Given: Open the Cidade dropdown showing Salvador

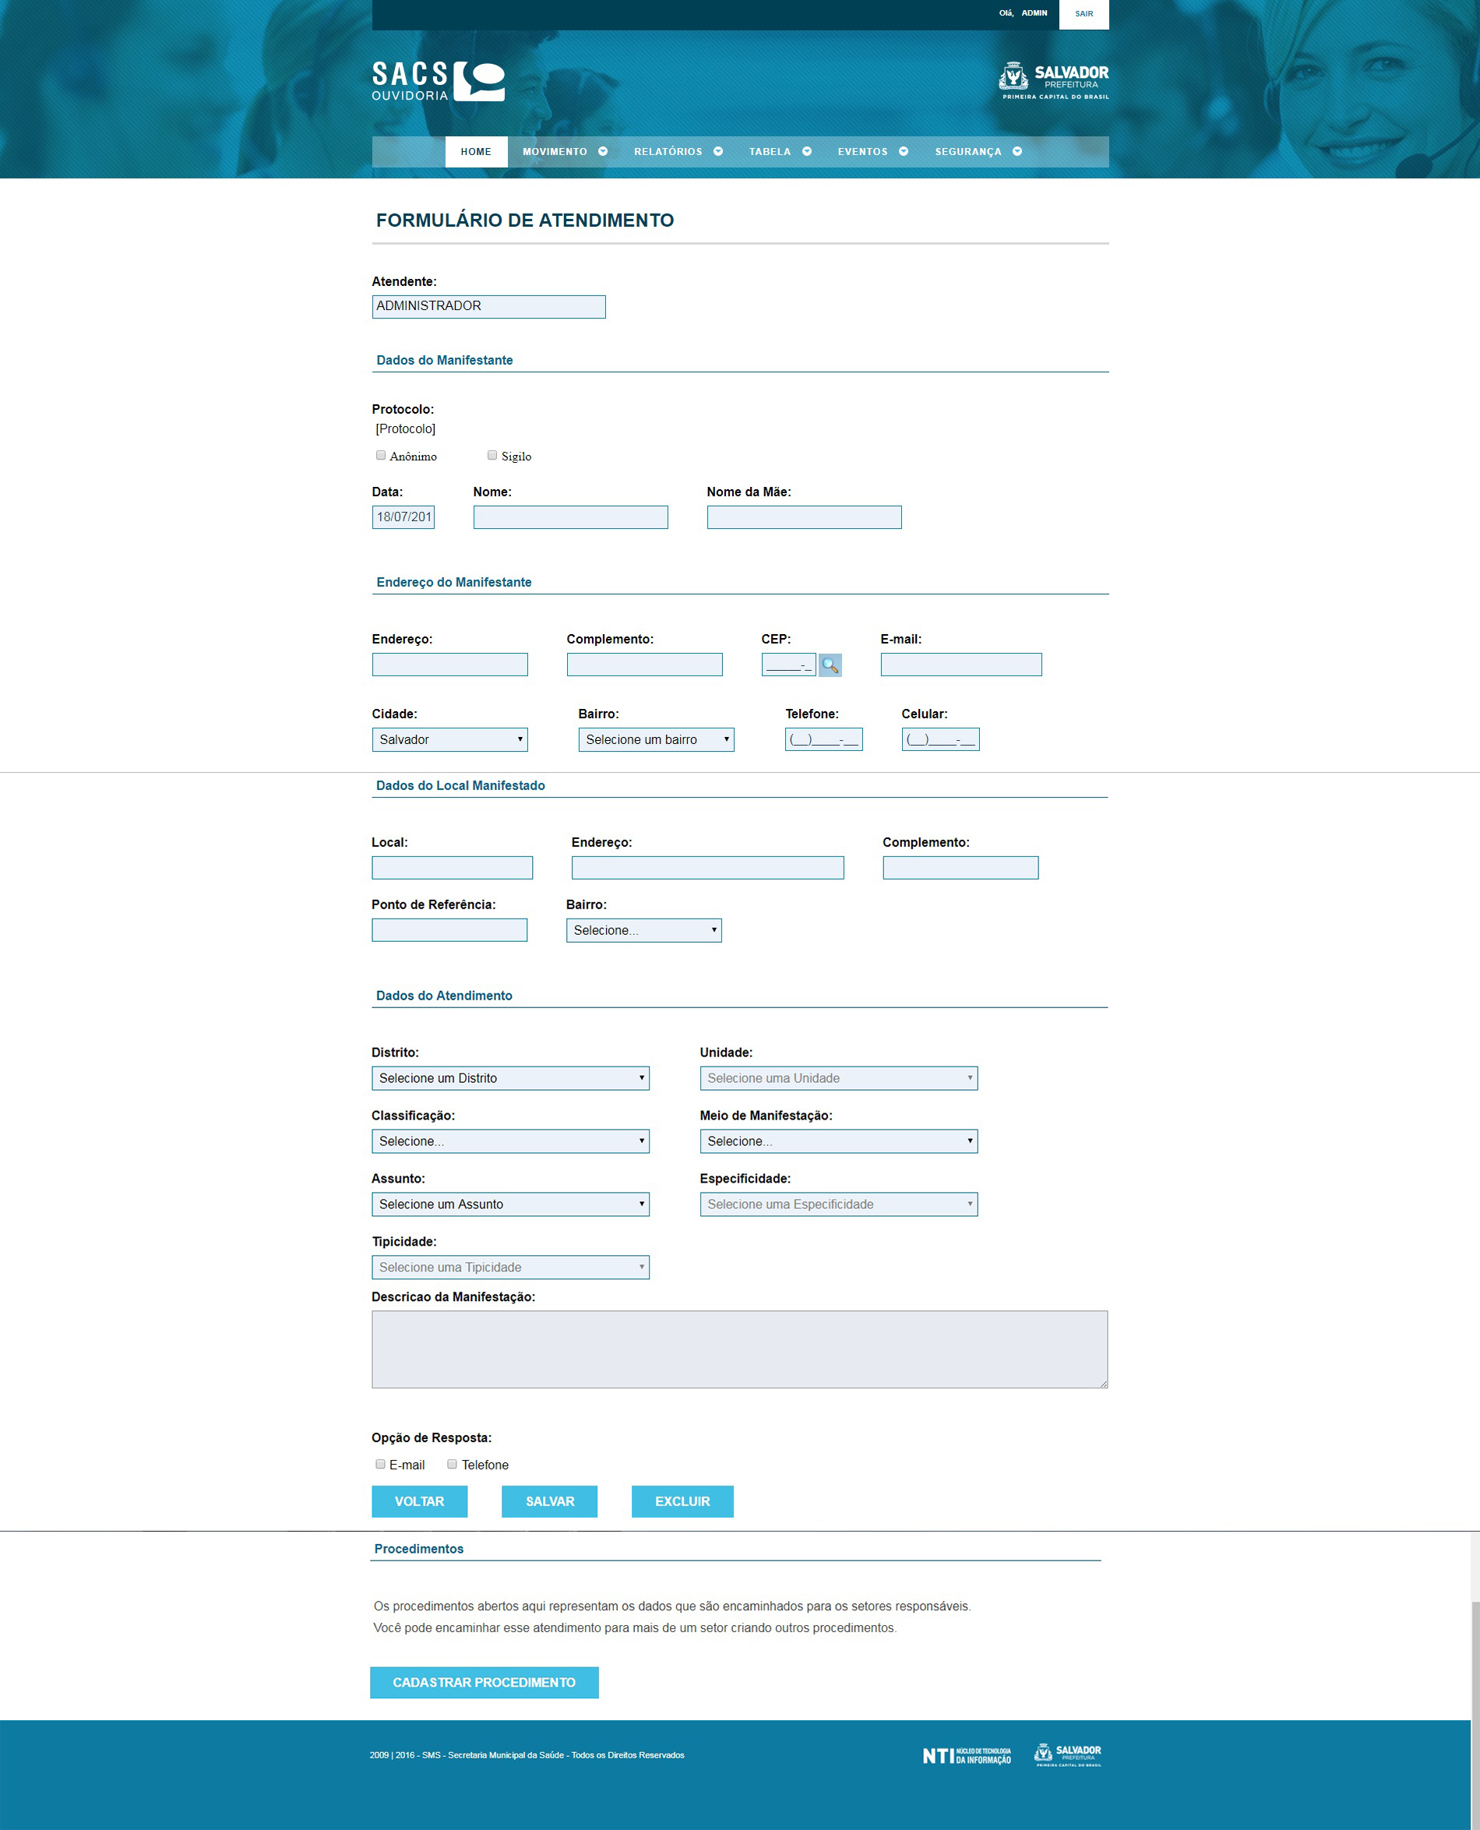Looking at the screenshot, I should pyautogui.click(x=449, y=739).
